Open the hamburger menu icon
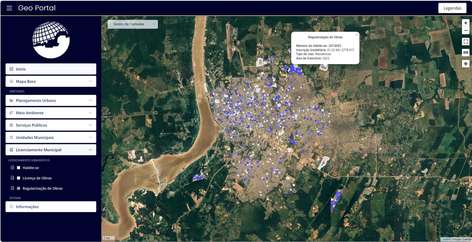This screenshot has width=472, height=242. [9, 8]
